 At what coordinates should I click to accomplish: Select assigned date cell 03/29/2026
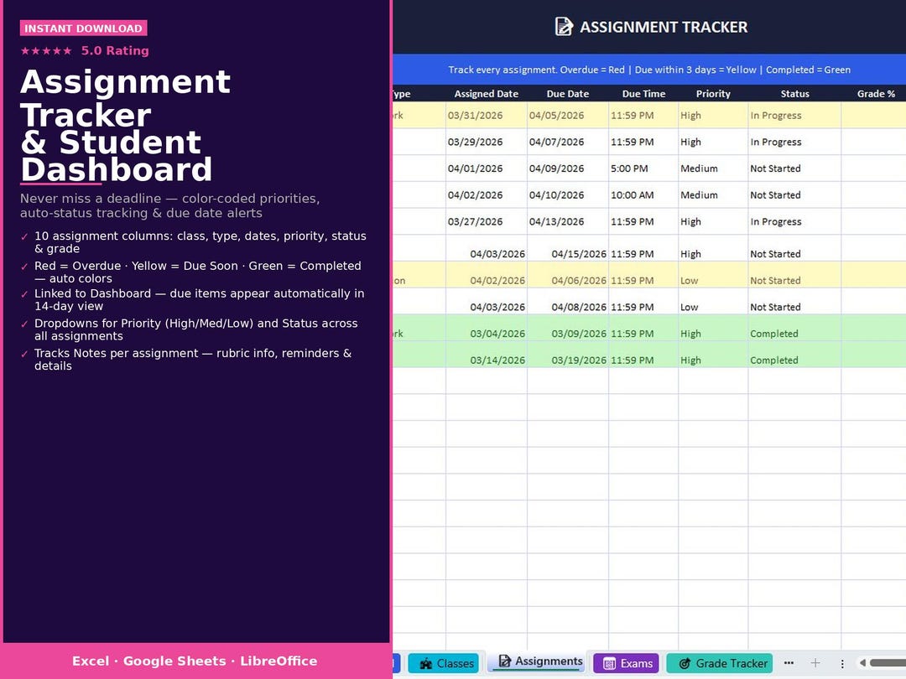pyautogui.click(x=487, y=142)
